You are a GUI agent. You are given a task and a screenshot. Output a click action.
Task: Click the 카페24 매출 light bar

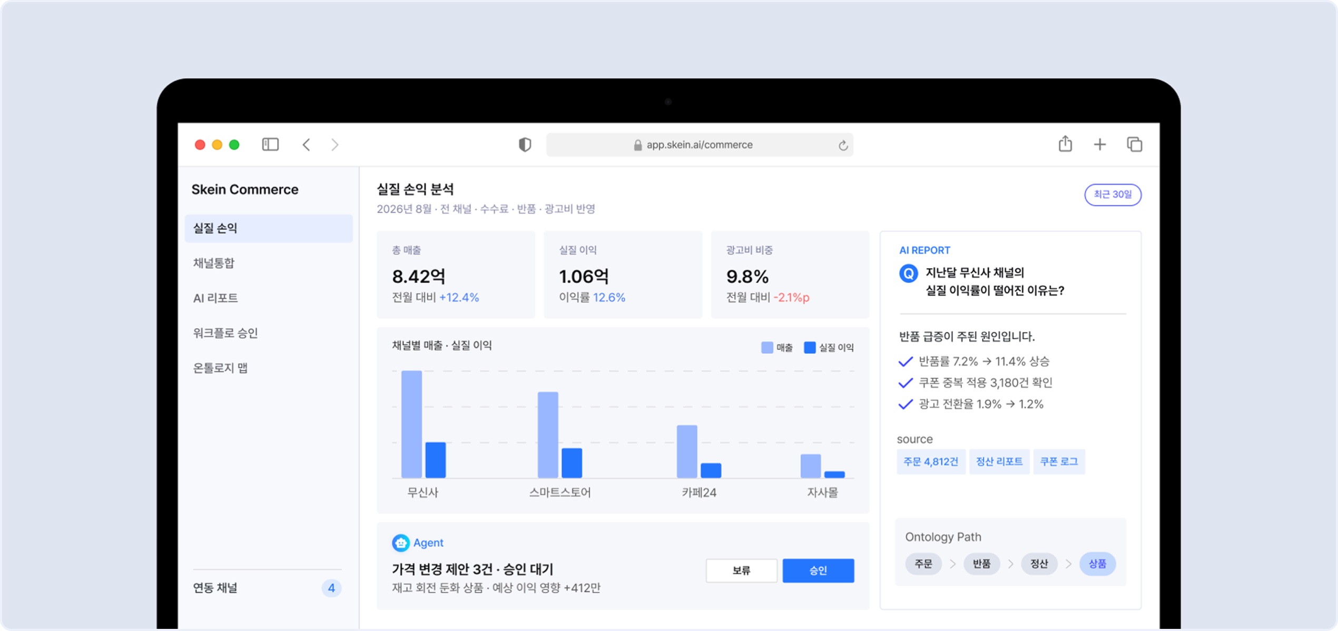687,451
